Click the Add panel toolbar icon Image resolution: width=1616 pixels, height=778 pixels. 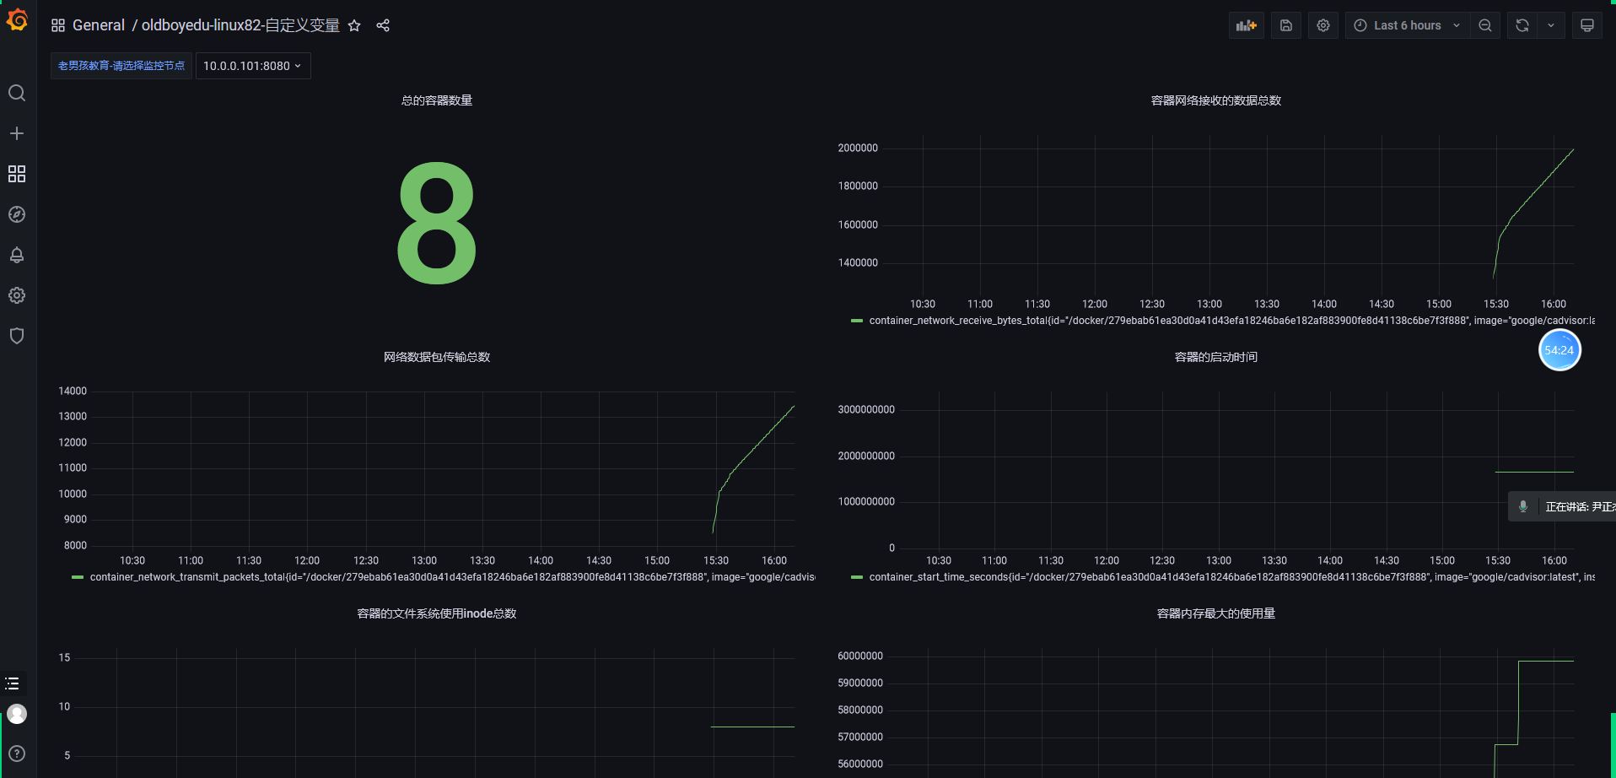pos(1247,25)
